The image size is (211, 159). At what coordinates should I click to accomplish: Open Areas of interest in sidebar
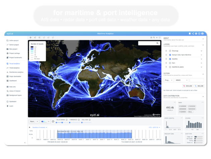coord(13,91)
